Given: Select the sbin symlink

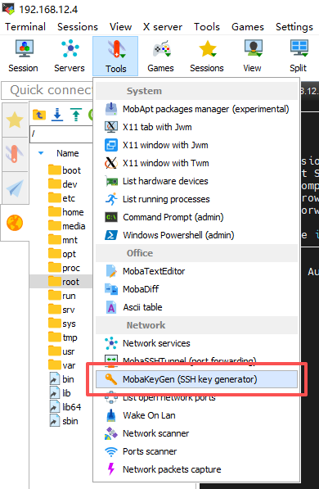Looking at the screenshot, I should (64, 421).
